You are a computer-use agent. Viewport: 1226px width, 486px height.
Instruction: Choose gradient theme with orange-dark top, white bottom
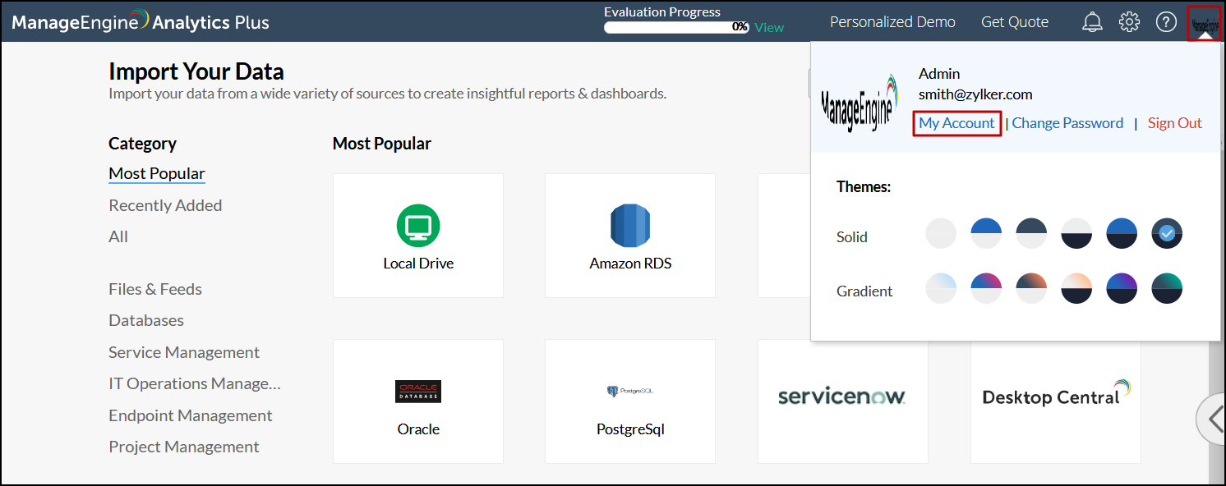[x=1031, y=288]
